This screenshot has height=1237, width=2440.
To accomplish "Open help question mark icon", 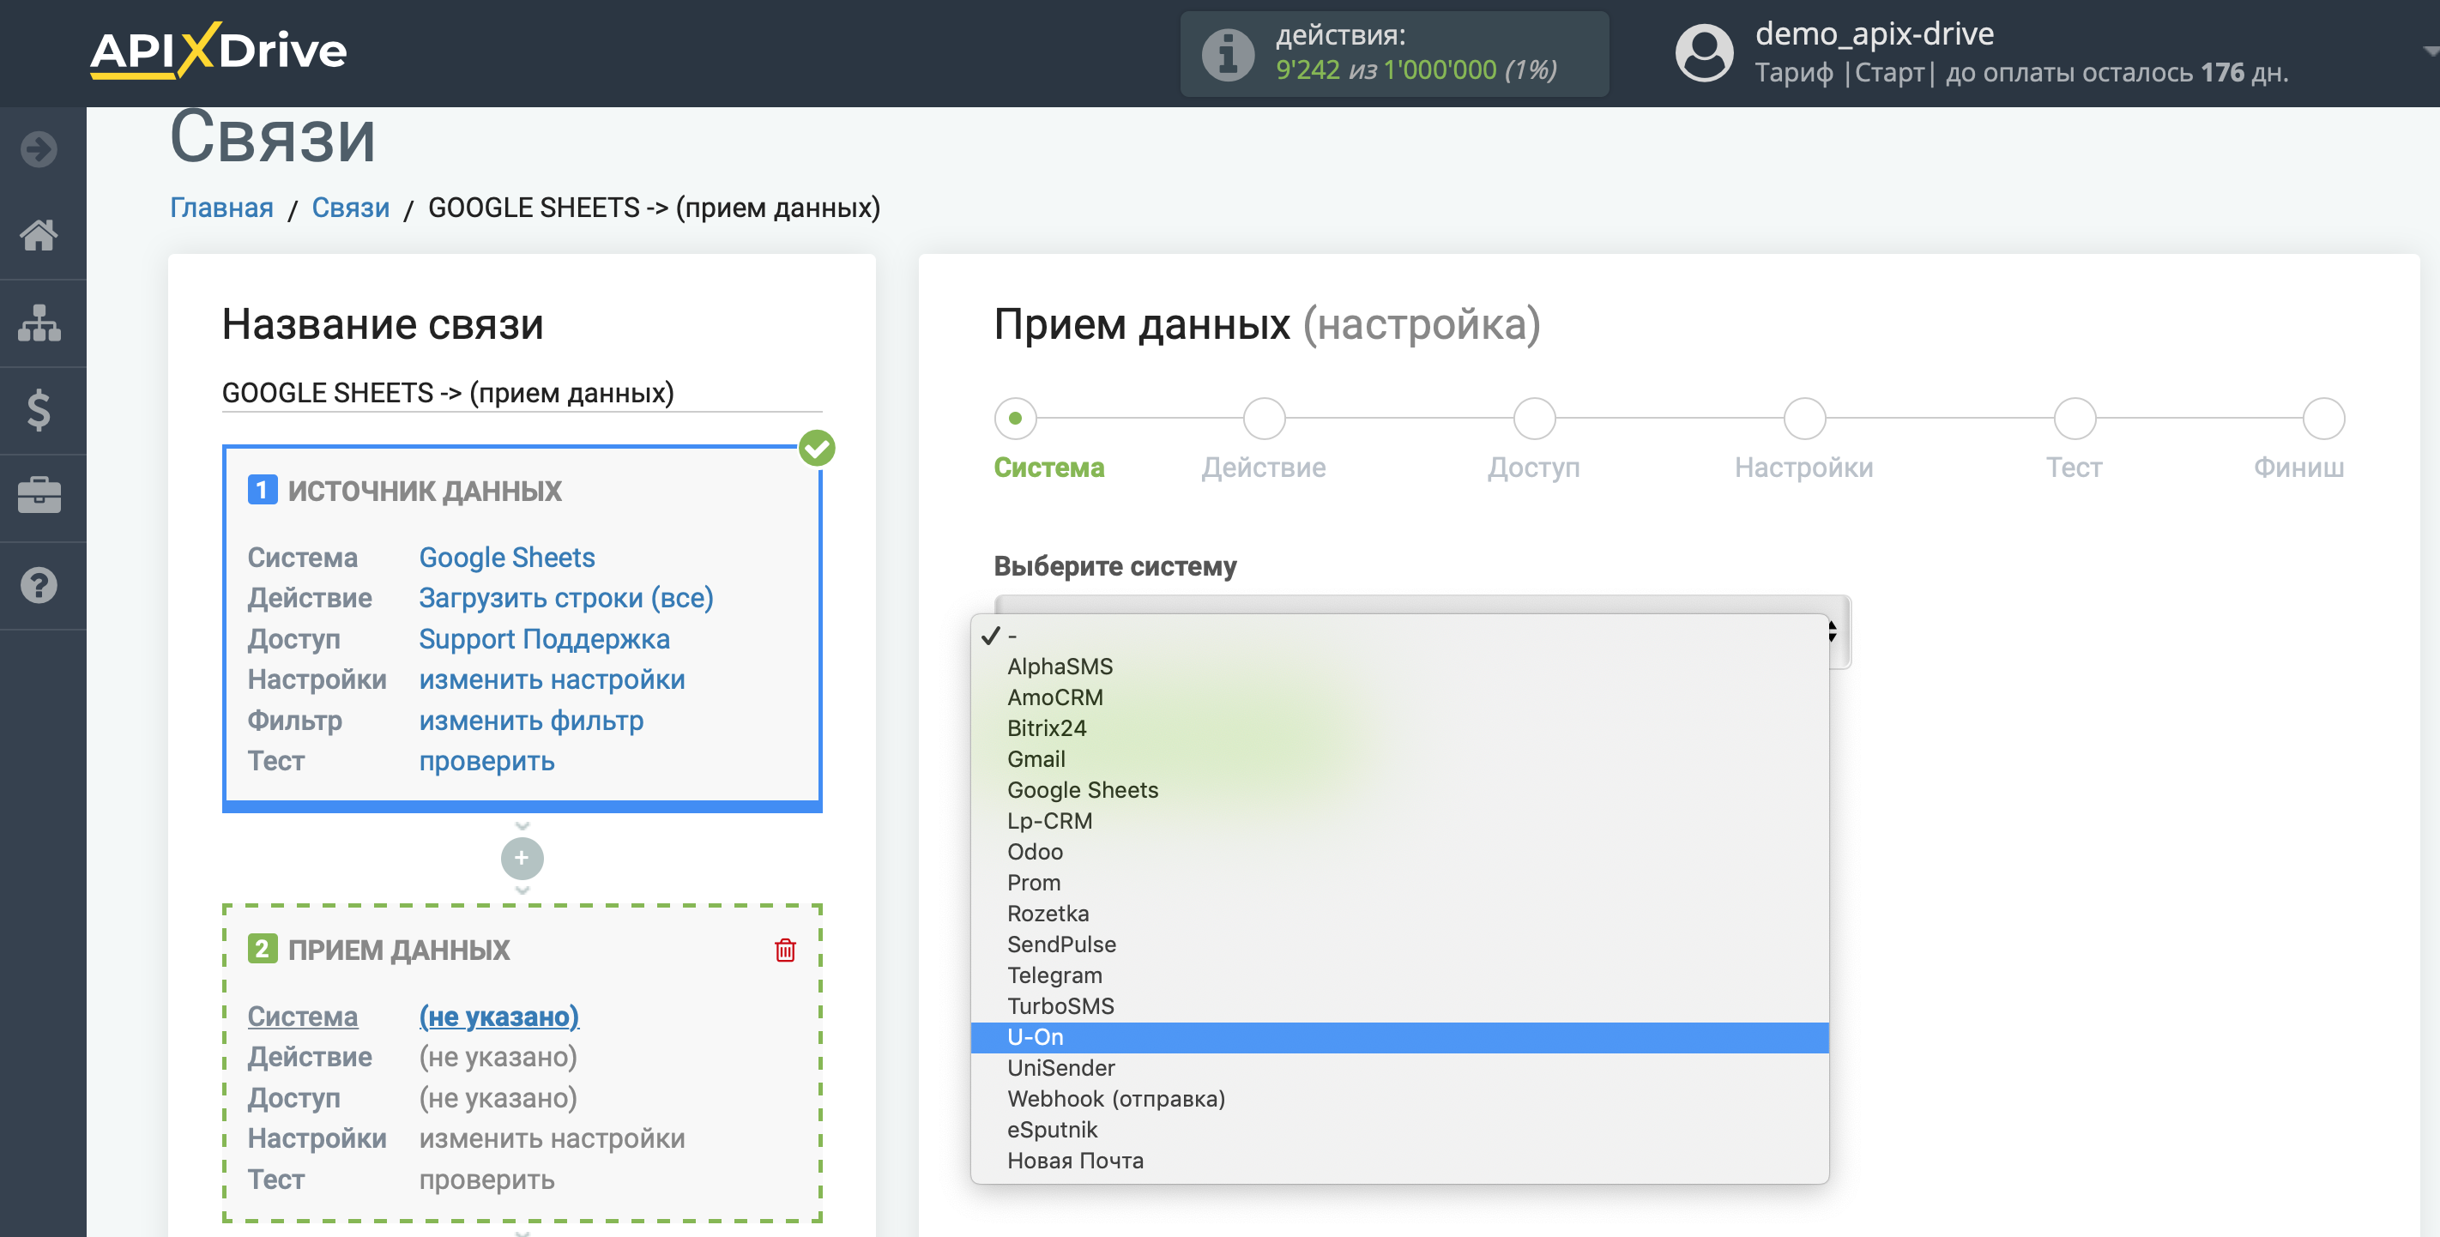I will point(39,584).
